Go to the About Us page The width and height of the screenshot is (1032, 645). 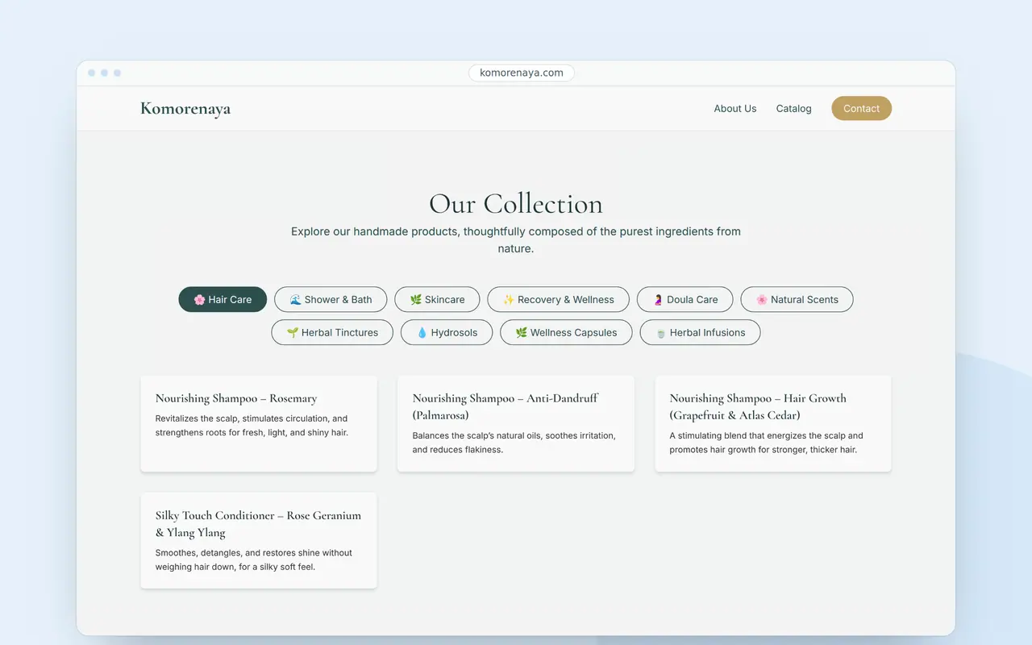735,108
